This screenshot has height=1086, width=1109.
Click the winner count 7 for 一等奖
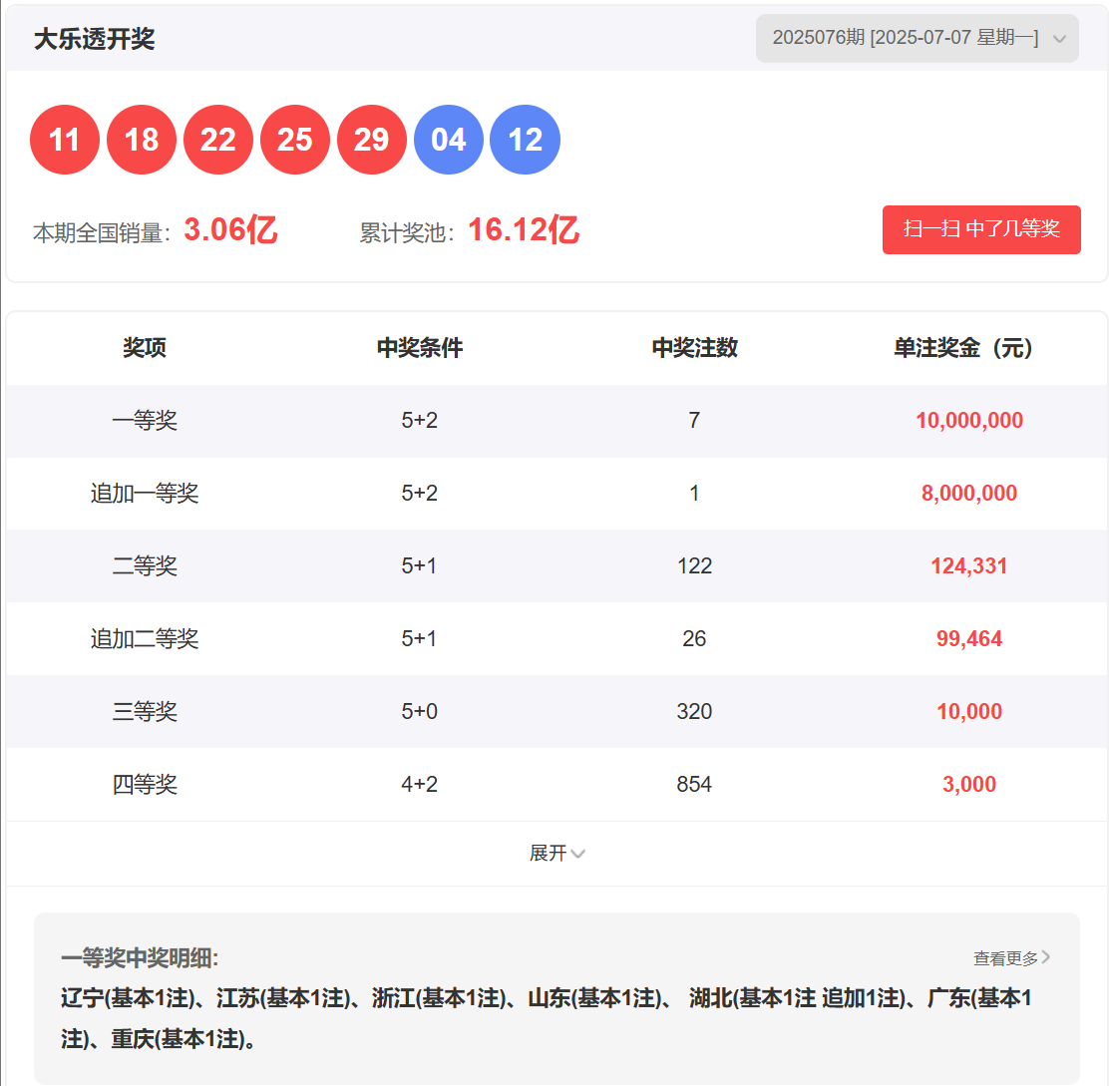pyautogui.click(x=694, y=420)
